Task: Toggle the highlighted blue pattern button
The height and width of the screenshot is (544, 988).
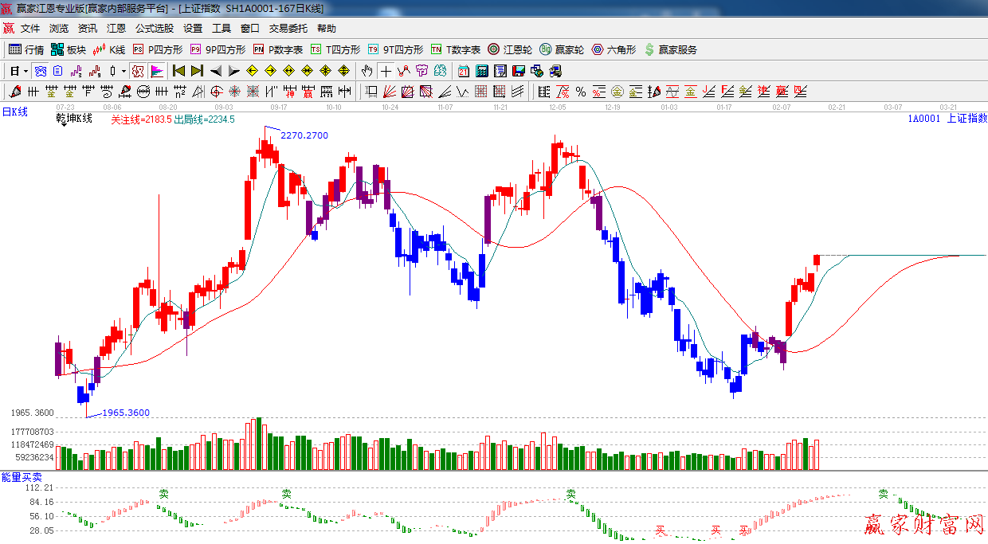Action: pos(39,71)
